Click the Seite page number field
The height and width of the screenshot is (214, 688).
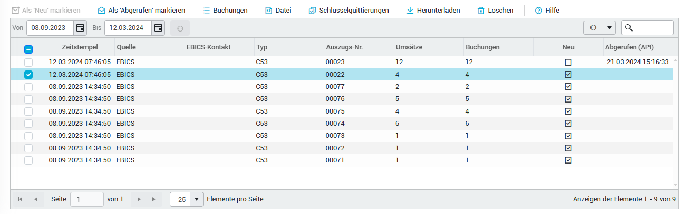[87, 199]
